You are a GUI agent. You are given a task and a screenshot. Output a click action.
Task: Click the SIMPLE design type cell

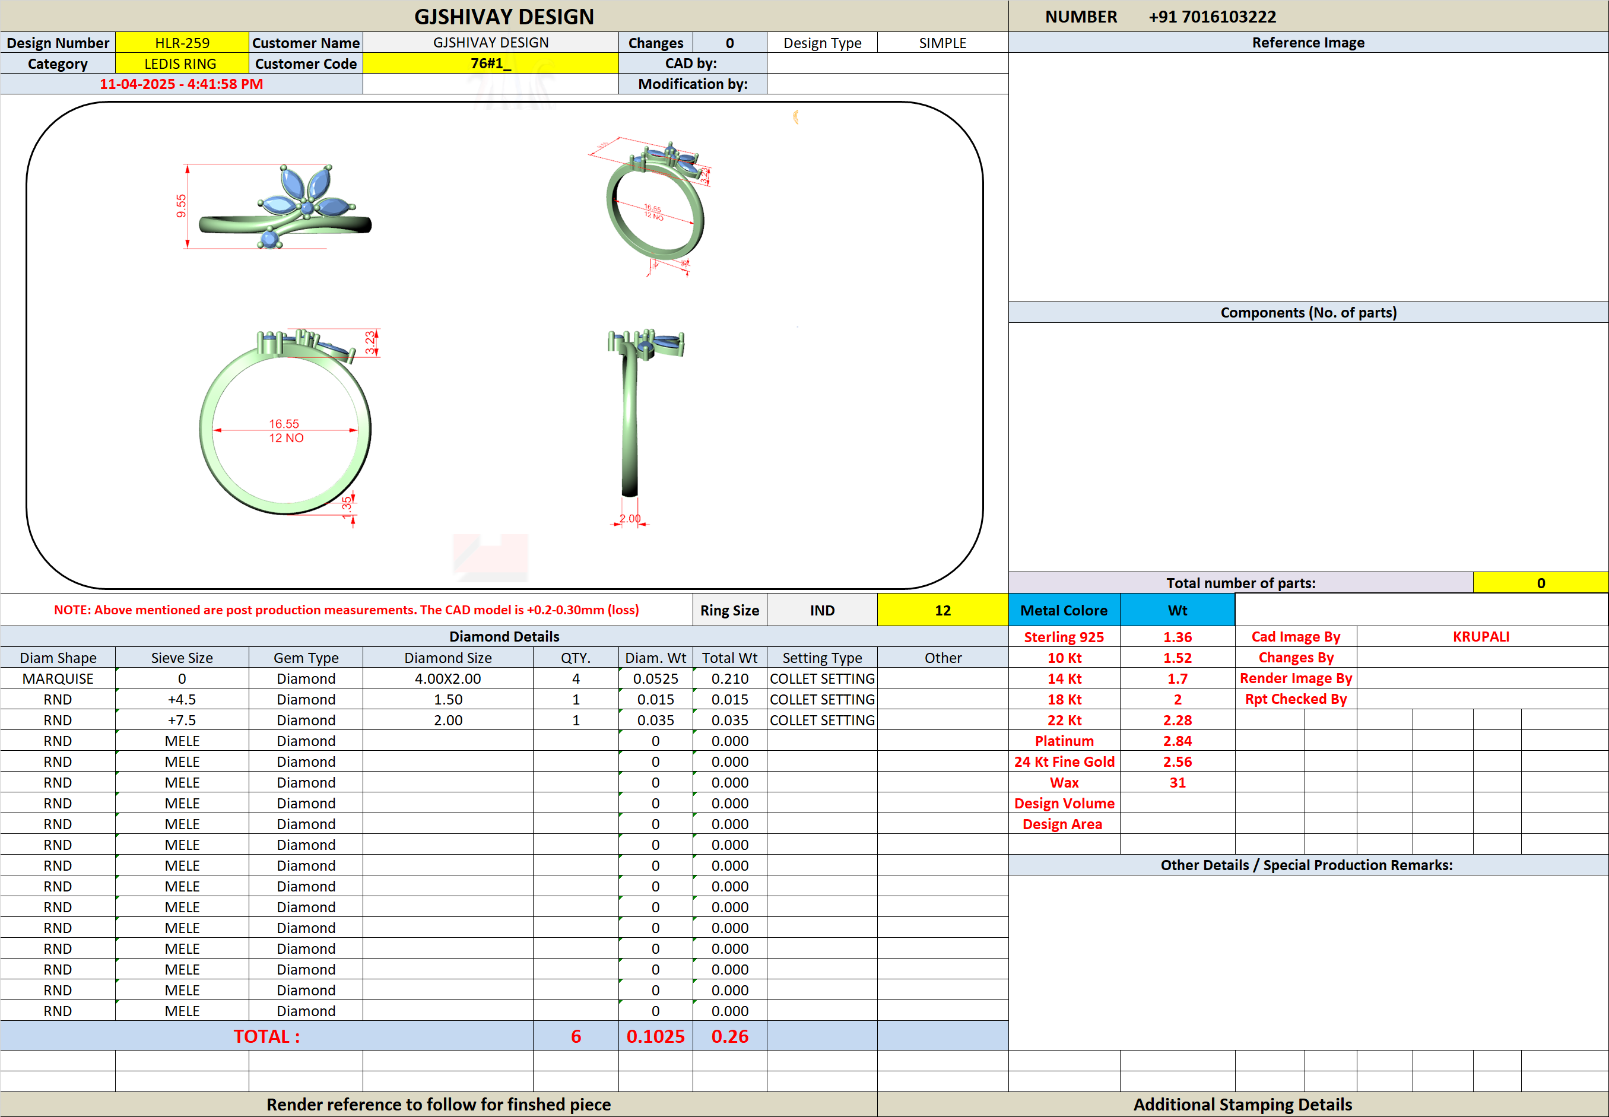point(942,43)
